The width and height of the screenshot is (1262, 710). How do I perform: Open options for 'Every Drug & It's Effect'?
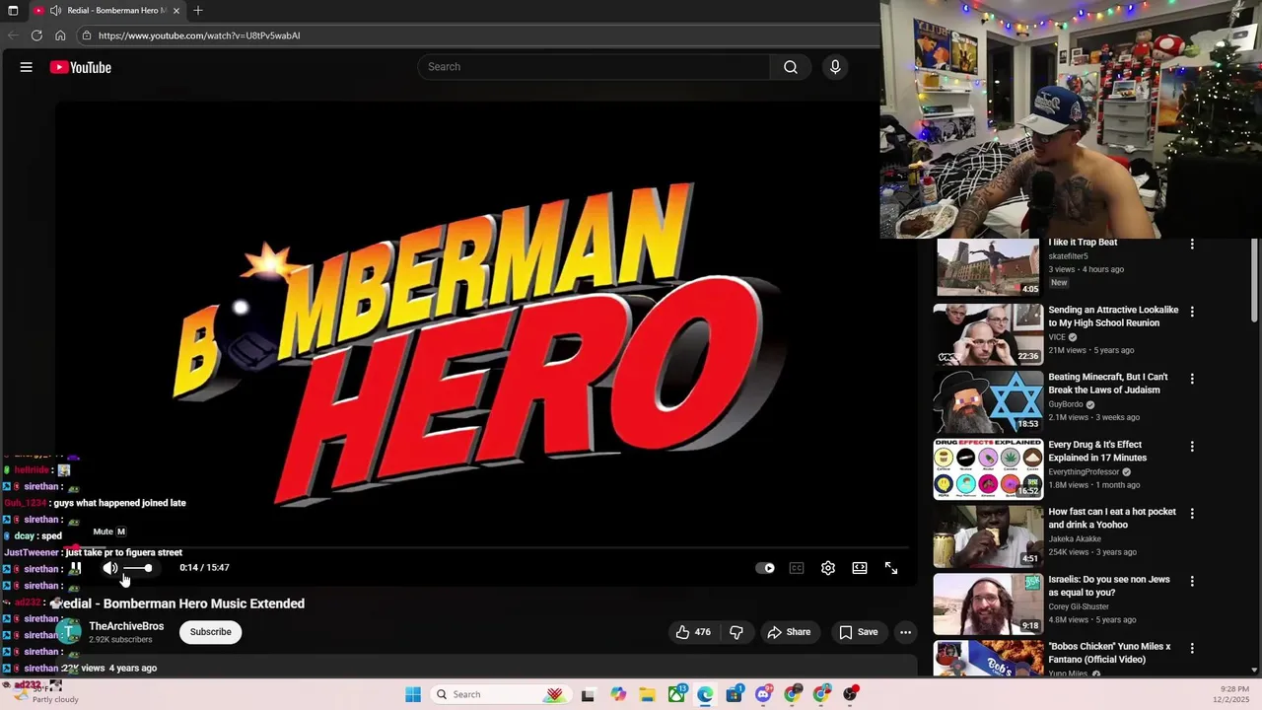[1192, 446]
